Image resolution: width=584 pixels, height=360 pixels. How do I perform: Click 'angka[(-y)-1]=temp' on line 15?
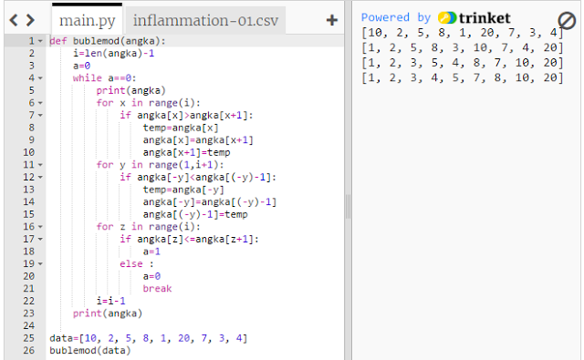click(x=195, y=214)
